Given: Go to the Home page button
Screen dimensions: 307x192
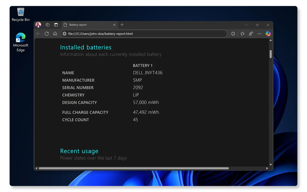Looking at the screenshot, I should click(x=55, y=34).
